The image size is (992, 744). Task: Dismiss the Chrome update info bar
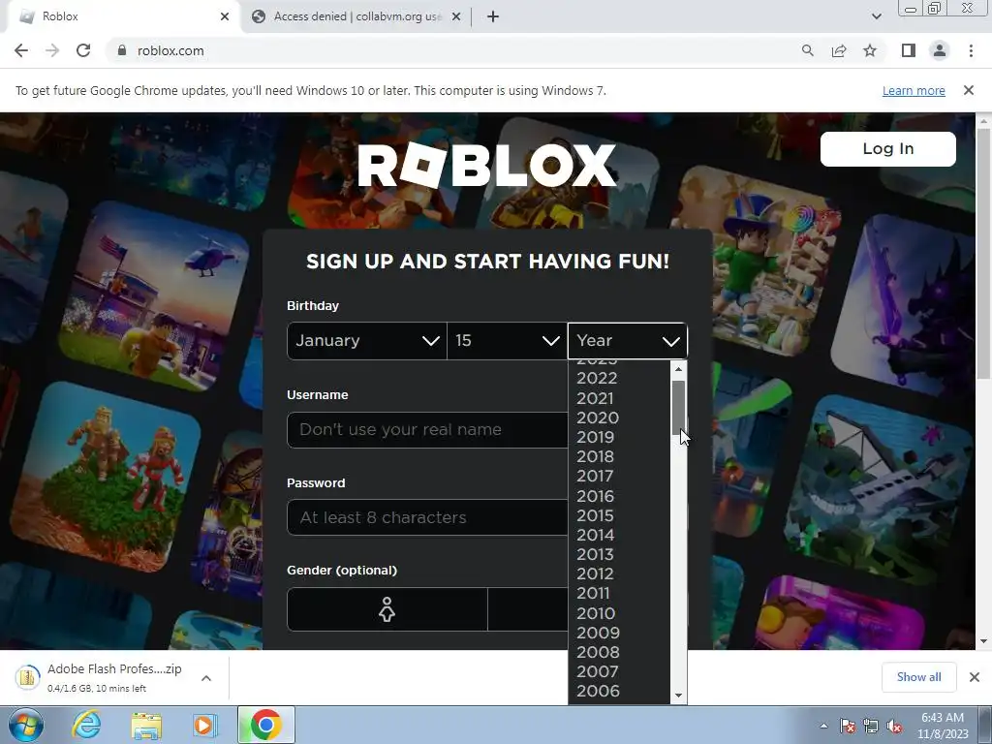[969, 90]
